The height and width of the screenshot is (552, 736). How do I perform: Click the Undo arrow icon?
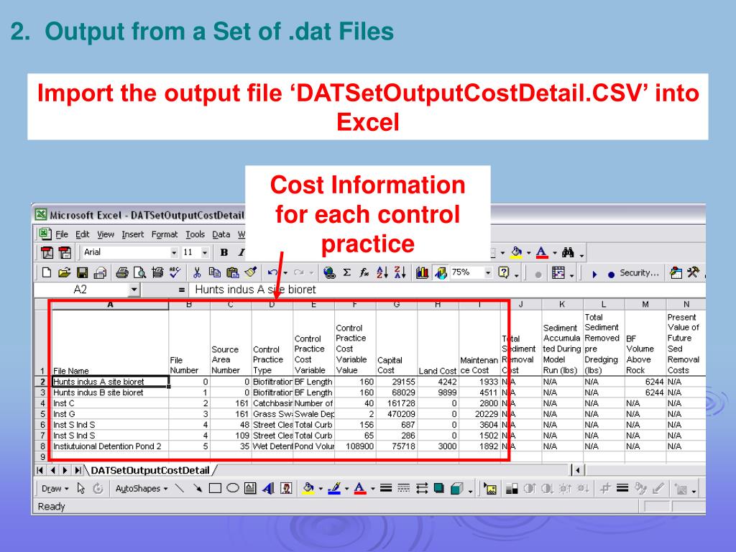(x=272, y=272)
